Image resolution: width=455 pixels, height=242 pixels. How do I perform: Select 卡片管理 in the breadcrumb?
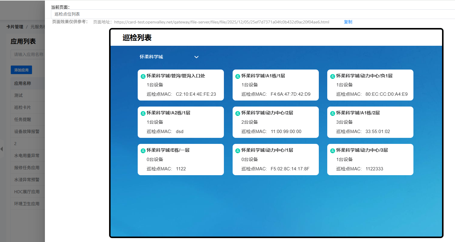tap(15, 27)
